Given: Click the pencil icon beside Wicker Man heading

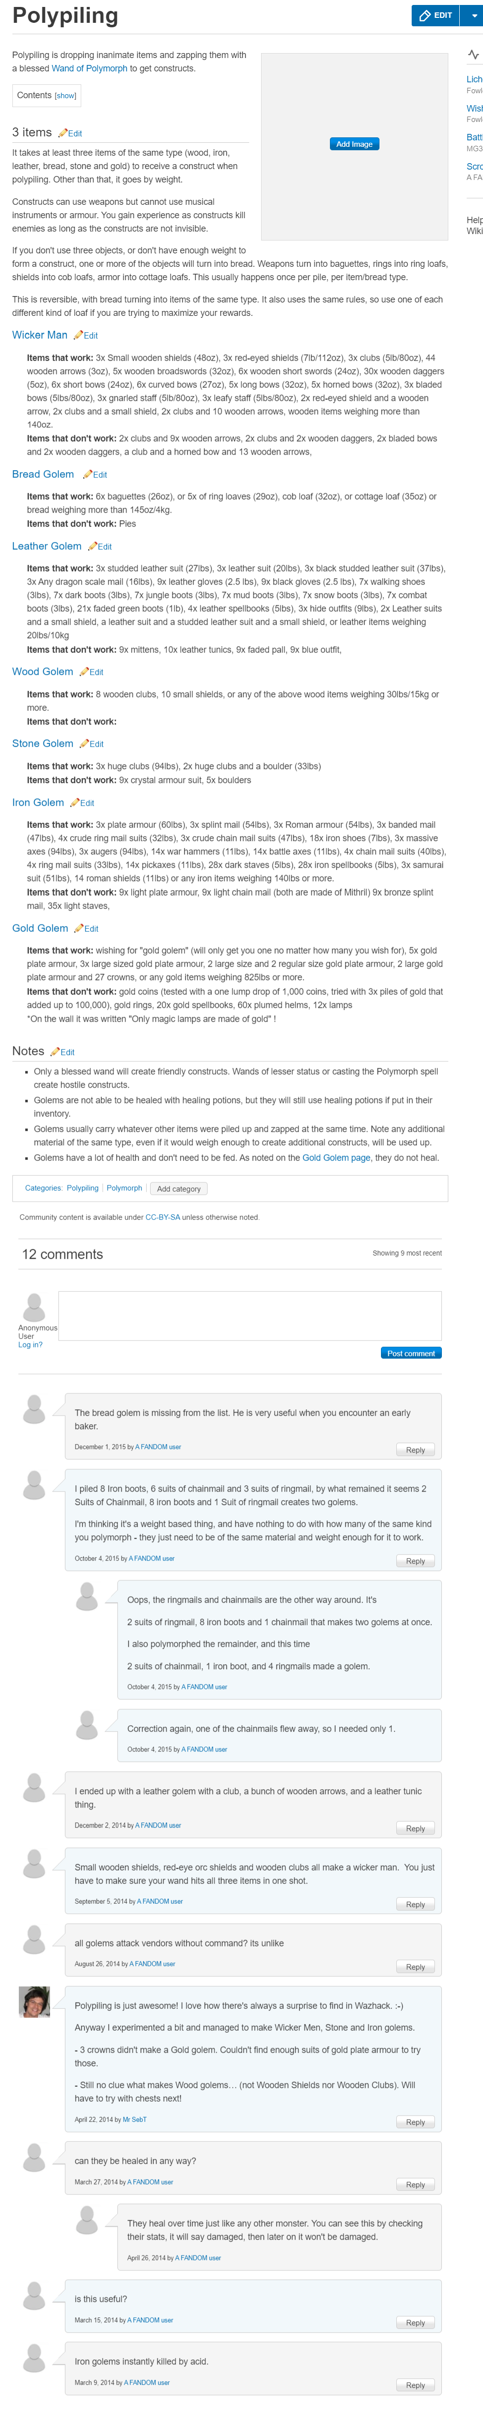Looking at the screenshot, I should (78, 335).
